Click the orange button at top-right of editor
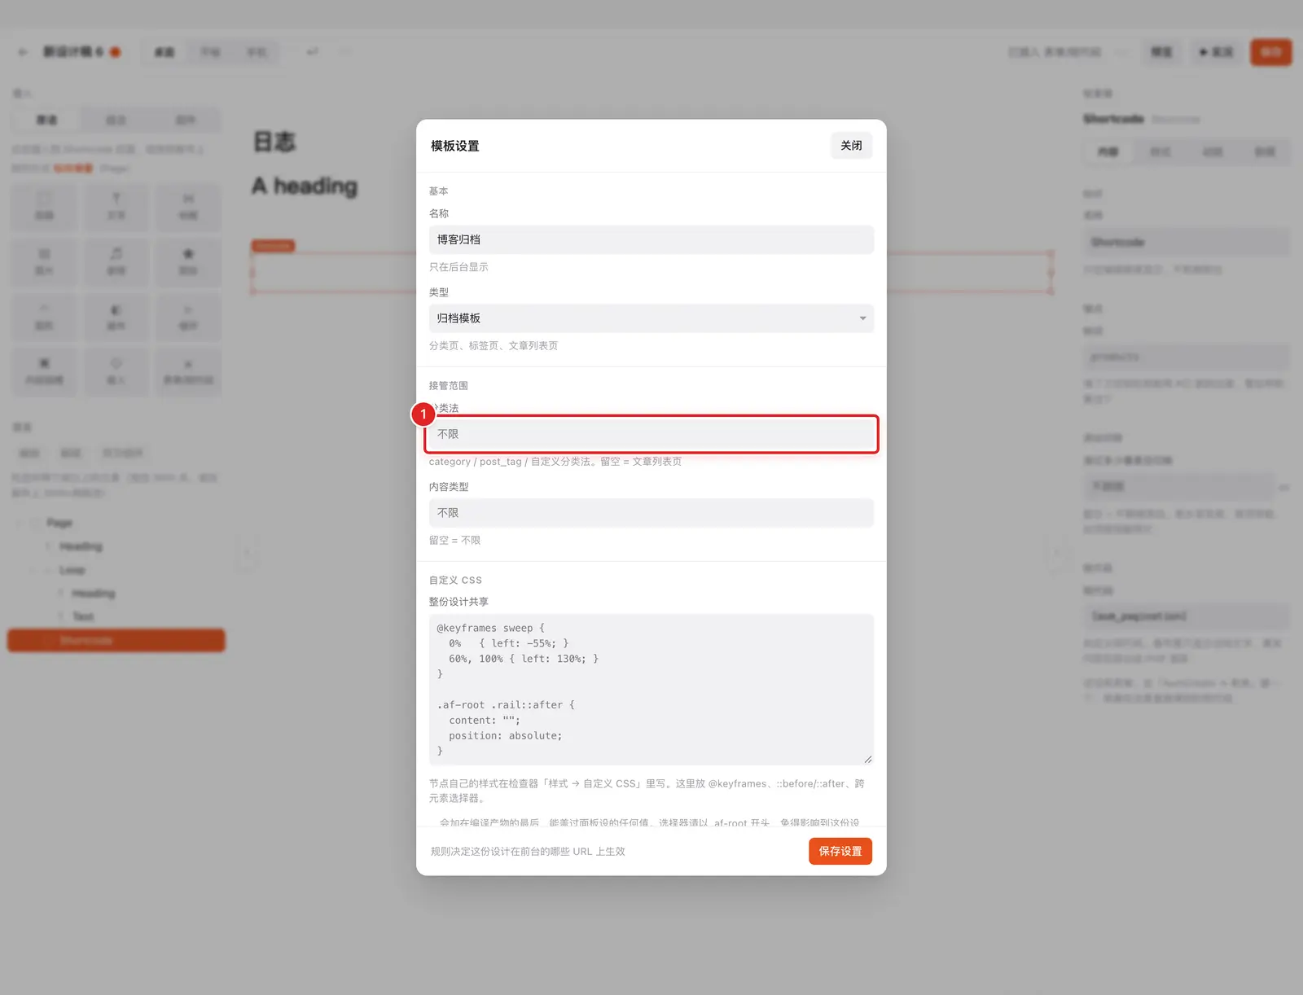This screenshot has height=995, width=1303. pyautogui.click(x=1271, y=52)
